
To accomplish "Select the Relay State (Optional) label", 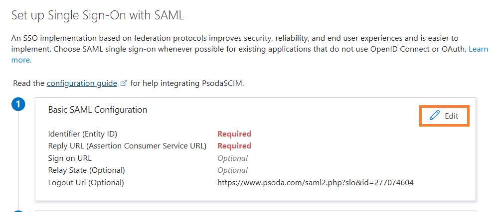I will (86, 170).
